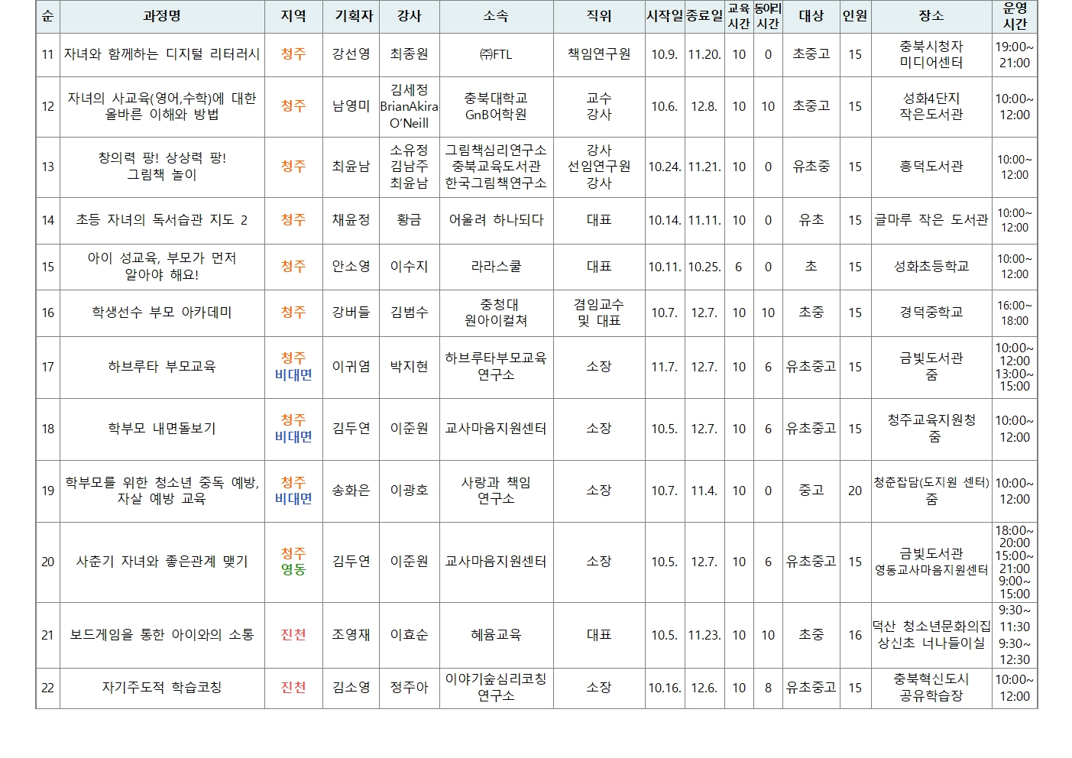Click planner name '채윤정'
The height and width of the screenshot is (758, 1072).
click(x=351, y=220)
